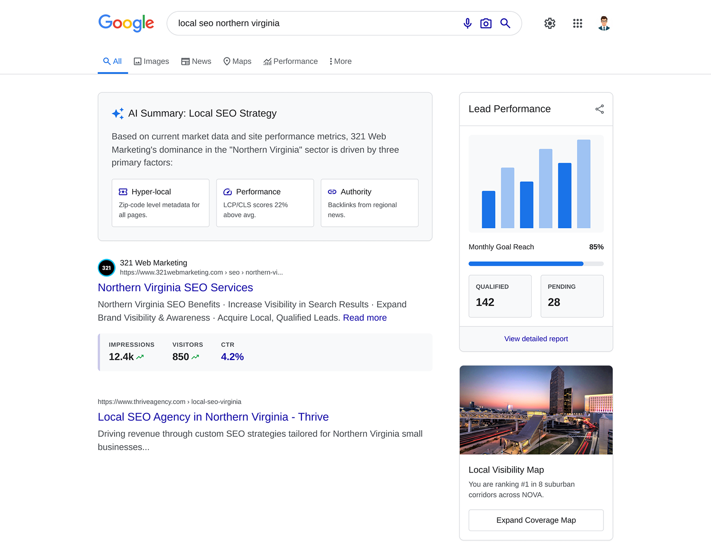Viewport: 711px width, 558px height.
Task: Click the Pending 28 stat box
Action: (572, 296)
